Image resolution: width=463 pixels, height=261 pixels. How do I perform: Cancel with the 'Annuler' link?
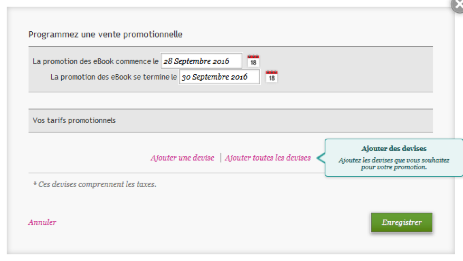(42, 223)
